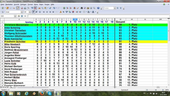This screenshot has width=170, height=96.
Task: Click the New document icon
Action: [x=3, y=8]
